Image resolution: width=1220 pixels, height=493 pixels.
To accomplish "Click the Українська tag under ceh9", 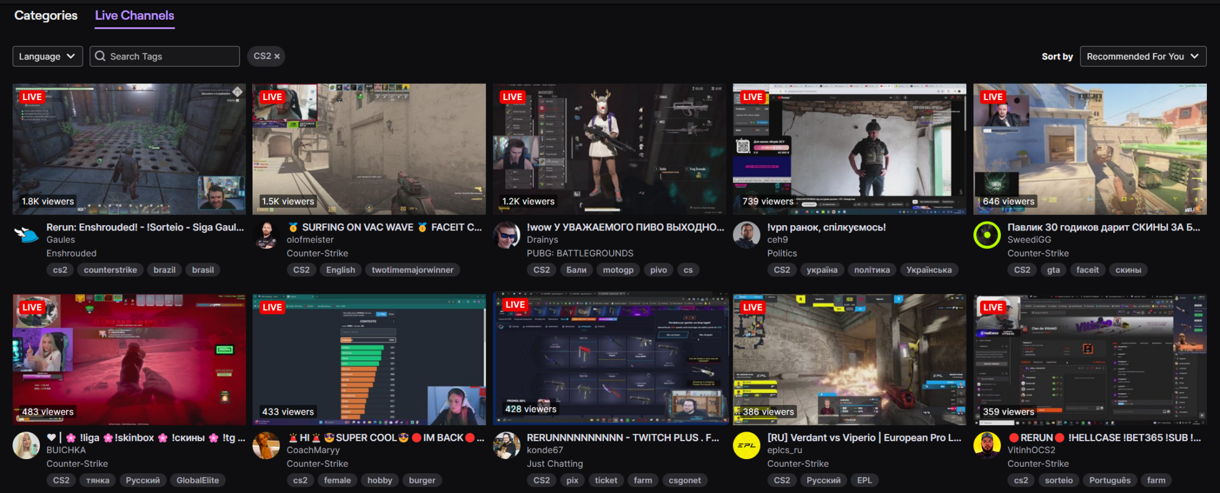I will pos(929,270).
